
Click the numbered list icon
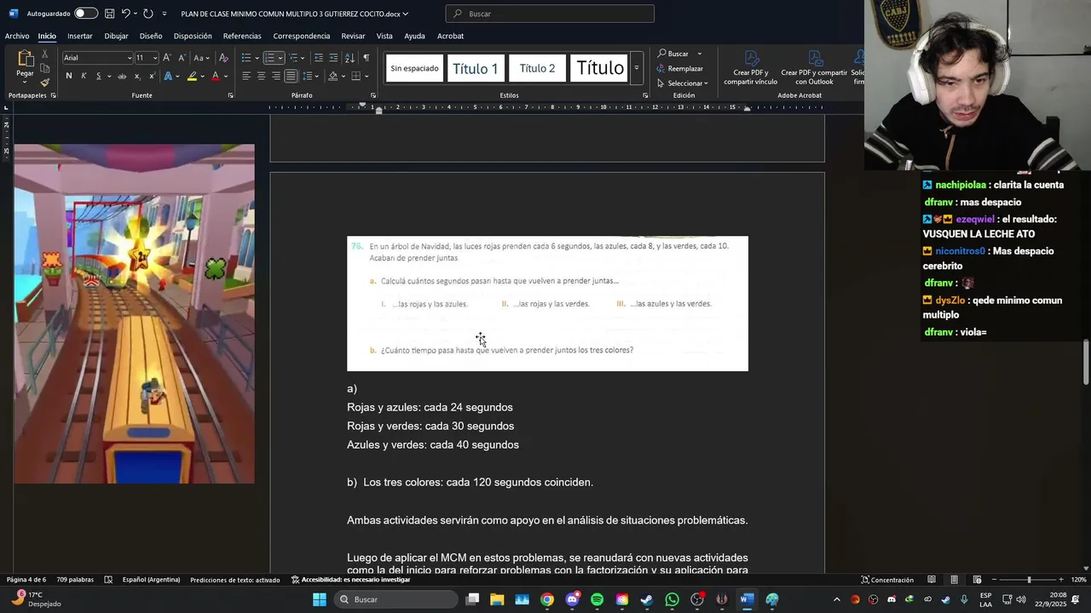point(269,58)
